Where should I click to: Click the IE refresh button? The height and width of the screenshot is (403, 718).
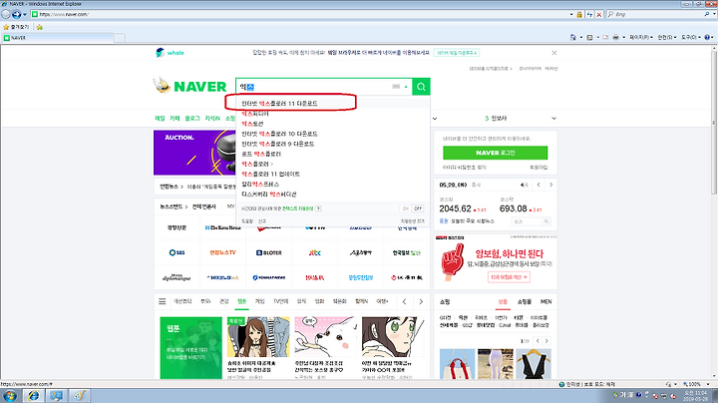(589, 15)
